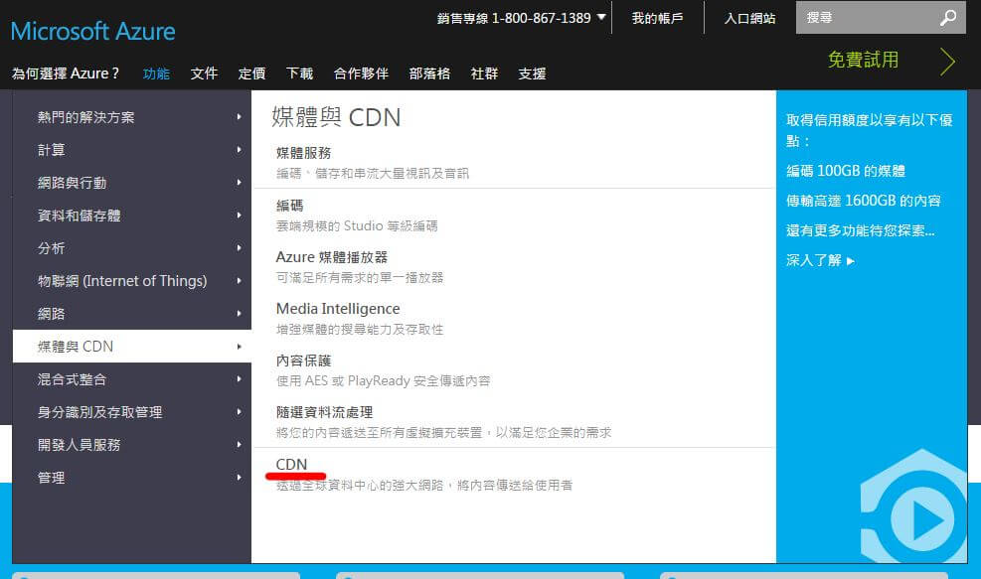This screenshot has width=981, height=579.
Task: Click the 入口網站 link
Action: point(749,18)
